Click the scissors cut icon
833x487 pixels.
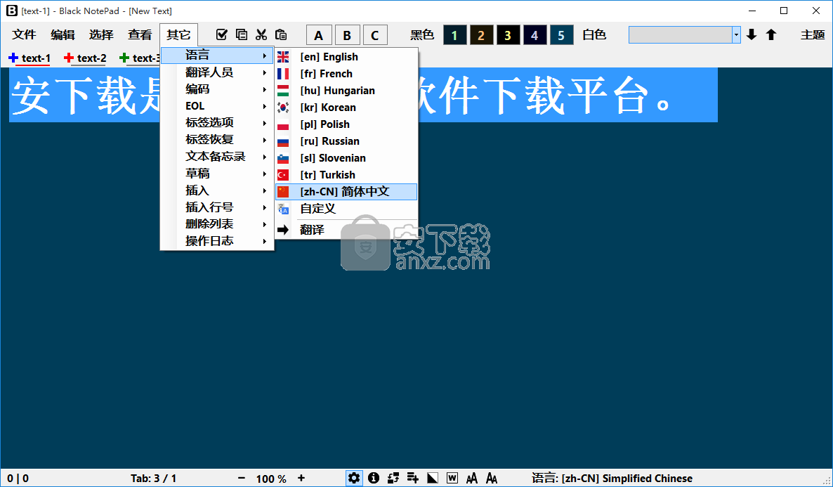[x=261, y=34]
